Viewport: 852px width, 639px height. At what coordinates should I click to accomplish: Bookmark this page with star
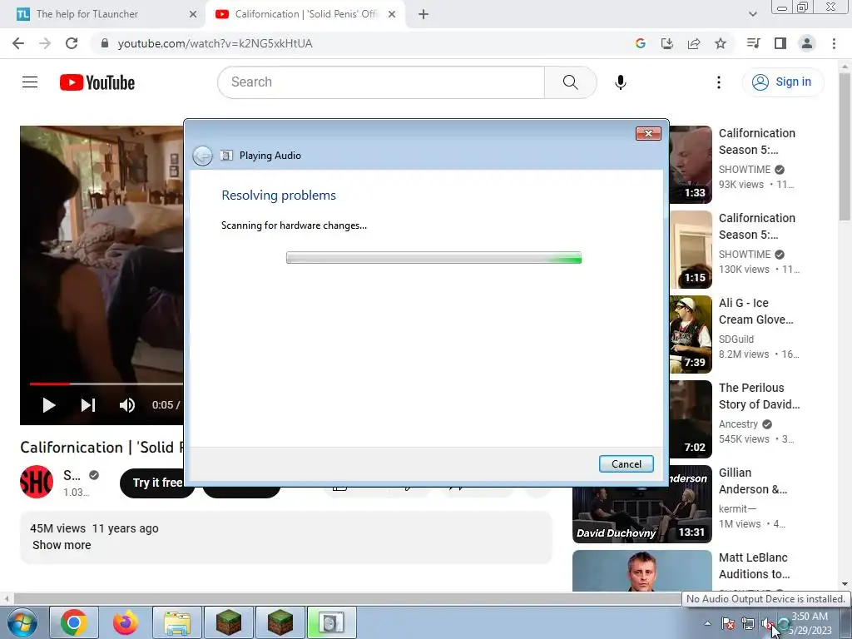click(720, 43)
